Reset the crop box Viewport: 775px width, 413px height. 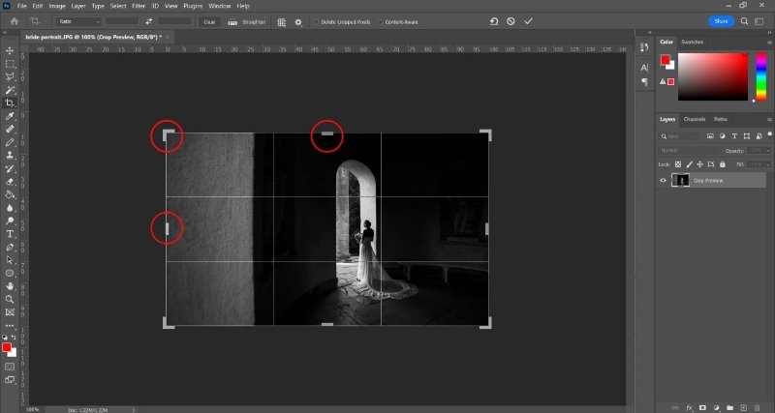click(x=494, y=21)
